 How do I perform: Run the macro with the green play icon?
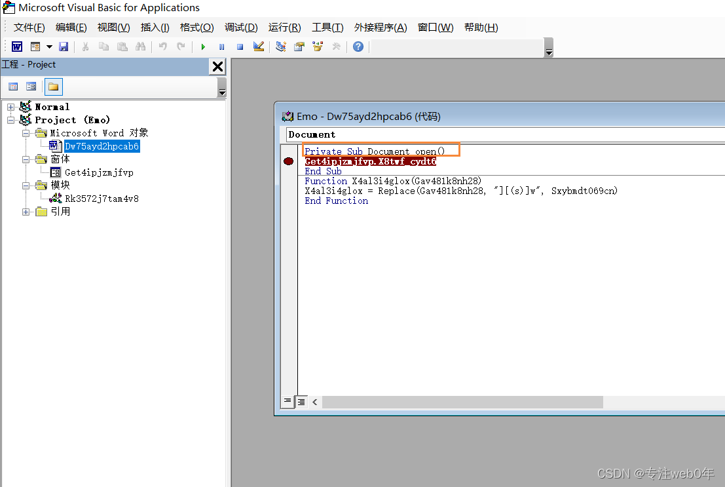(x=203, y=47)
